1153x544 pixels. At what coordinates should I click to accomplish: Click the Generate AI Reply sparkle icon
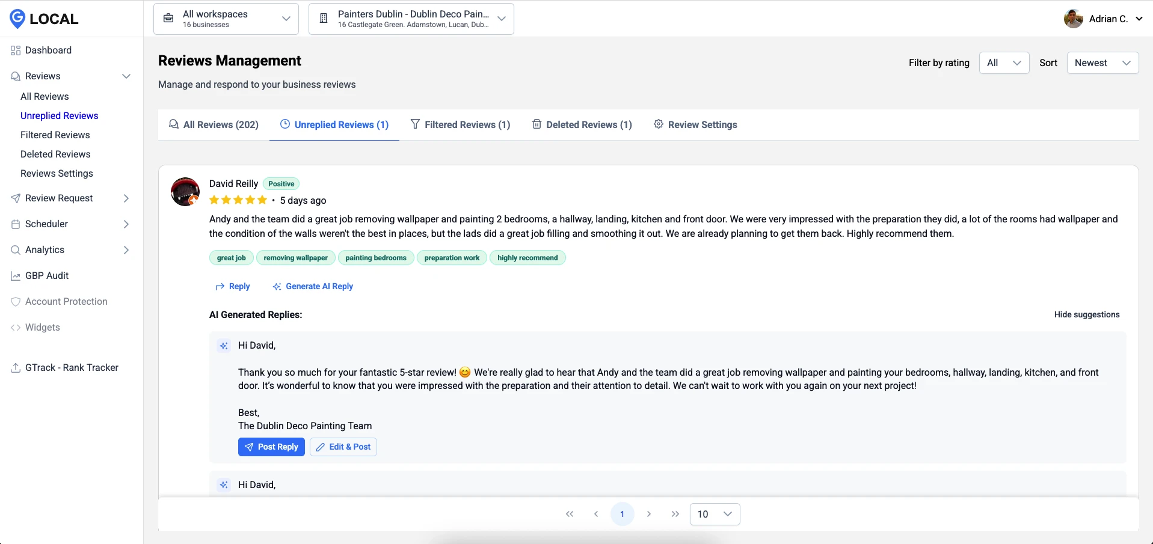pos(276,286)
